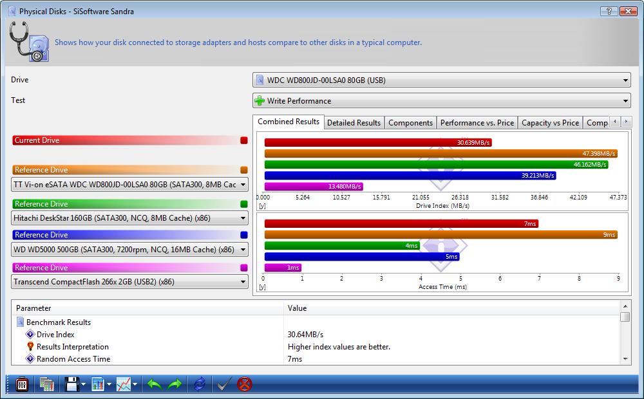Open the bar chart icon's dropdown arrow
Screen dimensions: 644x399
[x=109, y=385]
